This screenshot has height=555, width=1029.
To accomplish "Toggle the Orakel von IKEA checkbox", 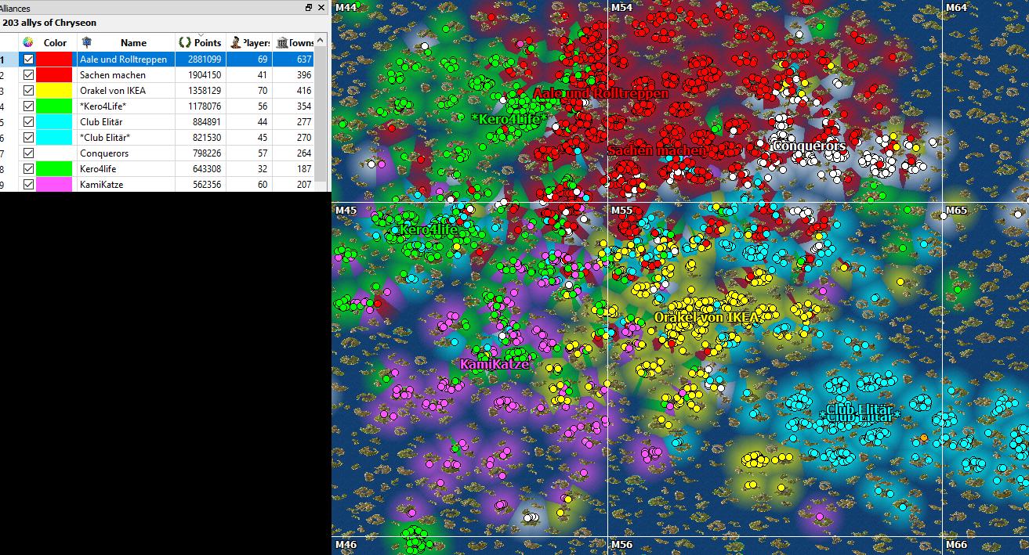I will click(28, 91).
